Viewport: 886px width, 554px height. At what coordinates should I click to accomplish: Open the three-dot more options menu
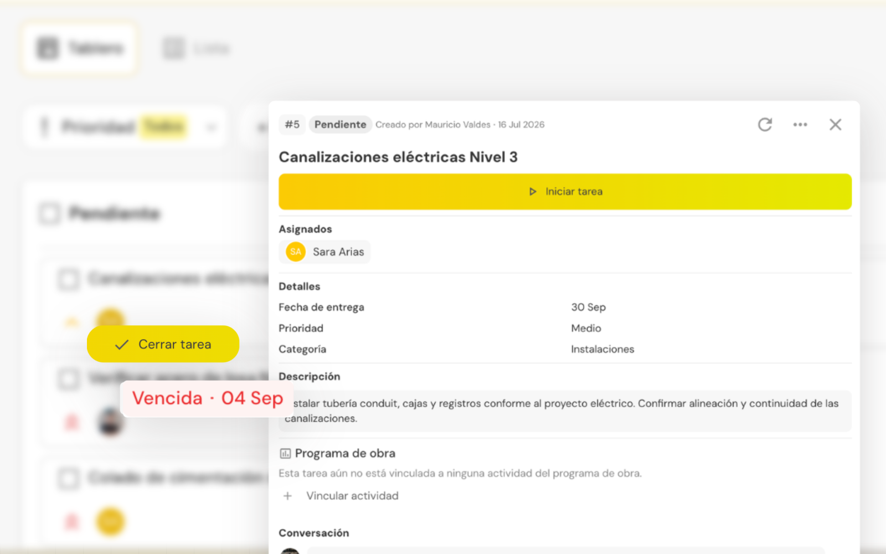(x=800, y=125)
